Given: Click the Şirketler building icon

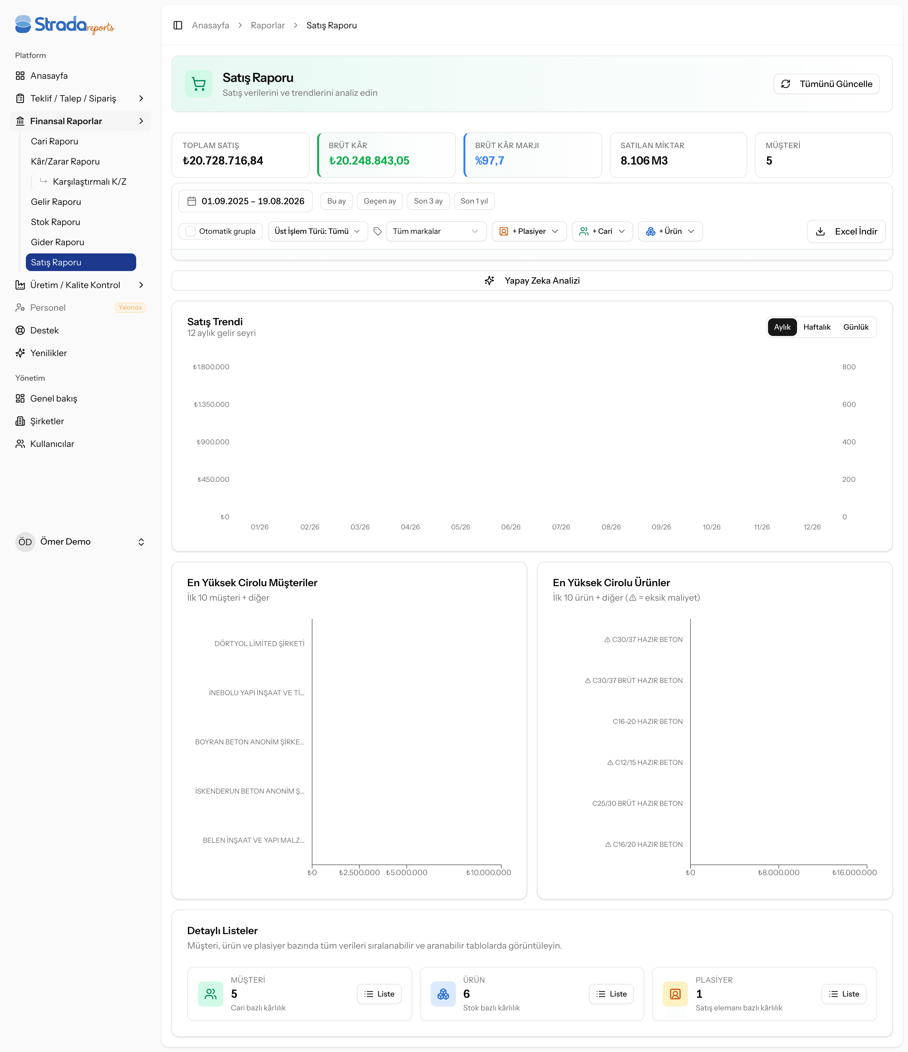Looking at the screenshot, I should [20, 421].
